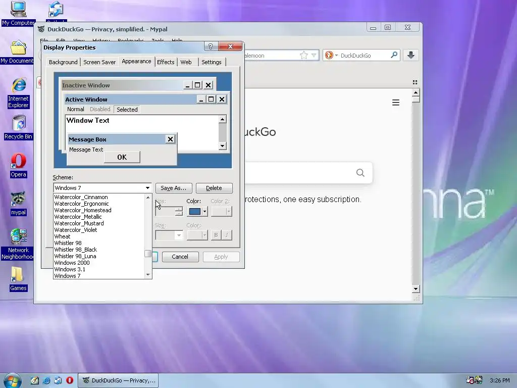
Task: Click the DuckDuckGo page search magnifier
Action: pyautogui.click(x=360, y=173)
